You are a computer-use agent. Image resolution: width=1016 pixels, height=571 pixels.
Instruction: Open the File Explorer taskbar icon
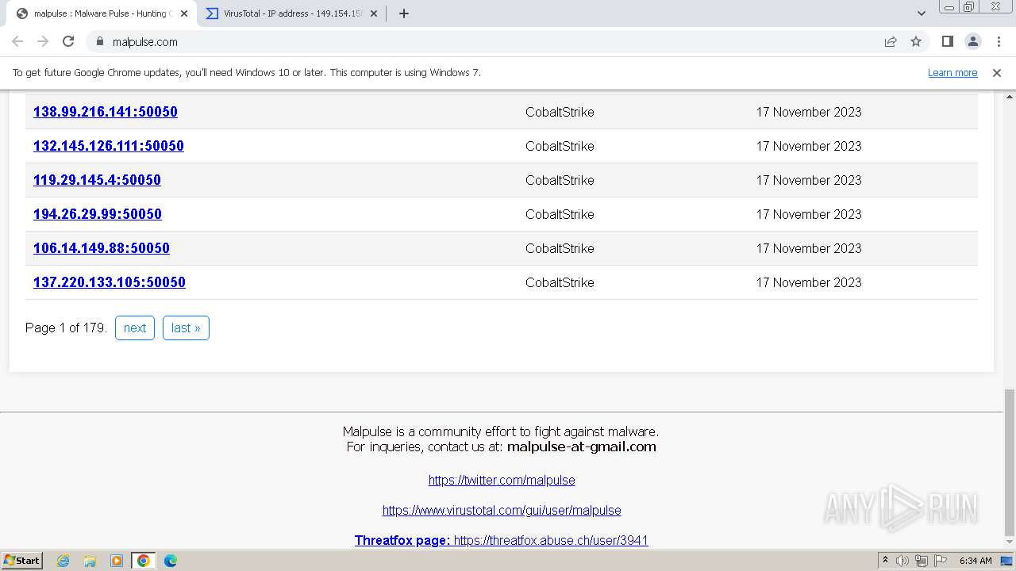(90, 561)
